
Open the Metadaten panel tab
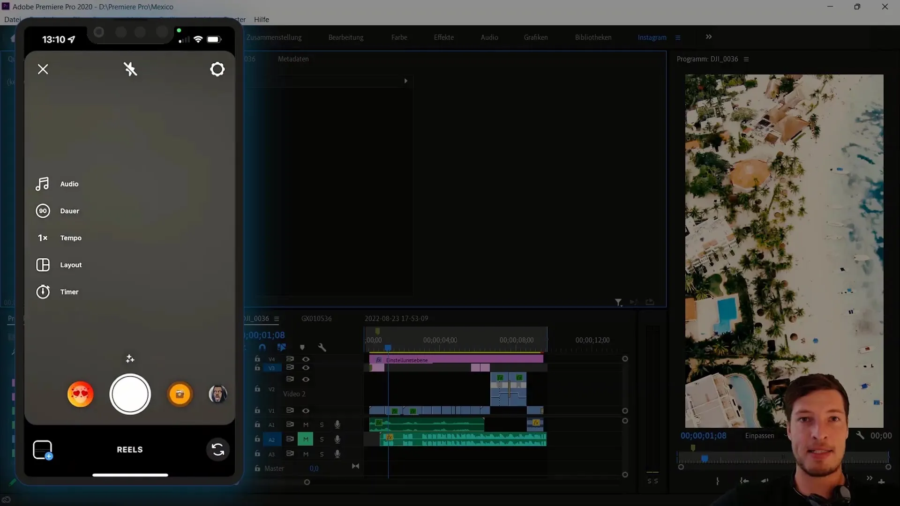pyautogui.click(x=293, y=59)
